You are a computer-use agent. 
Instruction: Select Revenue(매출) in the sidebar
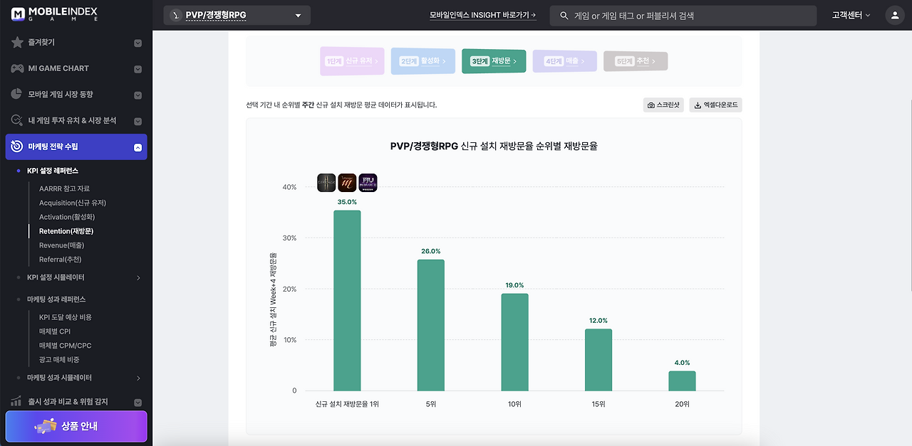61,245
